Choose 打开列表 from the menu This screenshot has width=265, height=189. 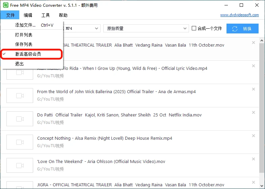(x=32, y=35)
